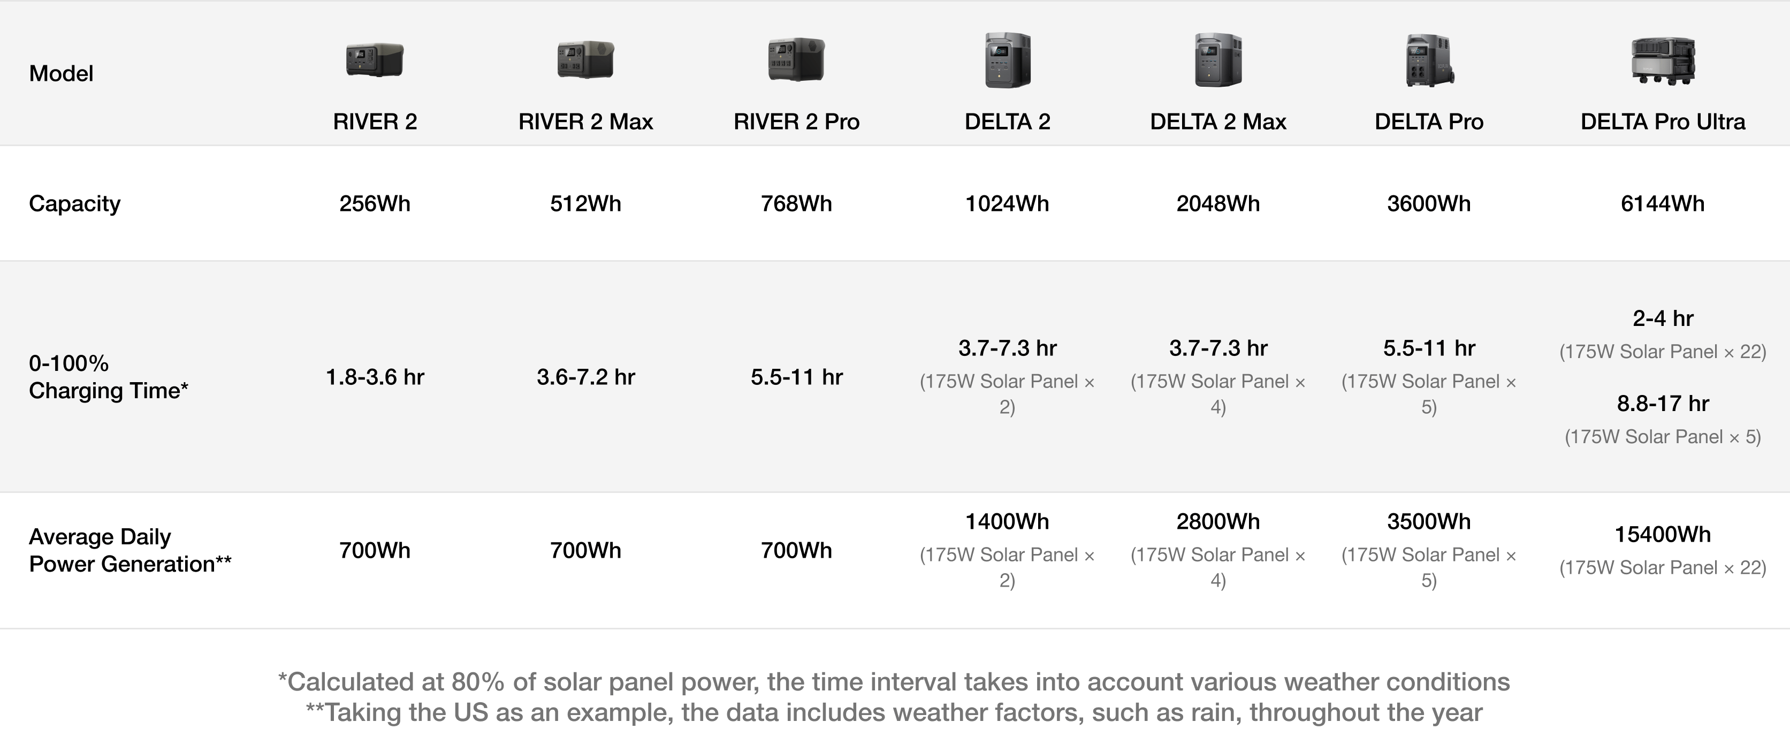Click the 256Wh capacity value
The width and height of the screenshot is (1790, 737).
(x=375, y=204)
